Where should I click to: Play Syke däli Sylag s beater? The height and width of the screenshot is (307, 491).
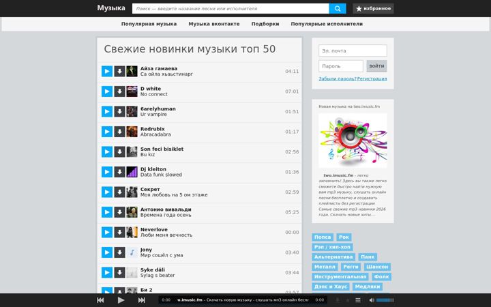click(107, 272)
